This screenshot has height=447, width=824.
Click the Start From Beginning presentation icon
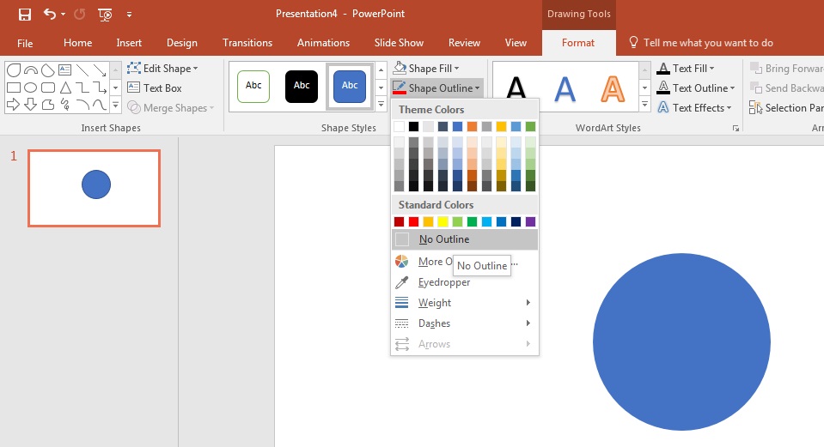click(105, 15)
